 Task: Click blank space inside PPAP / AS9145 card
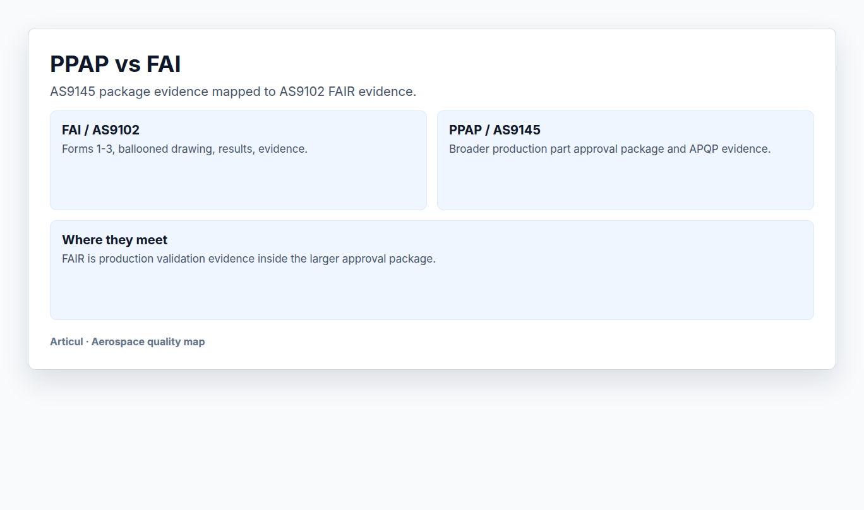coord(625,183)
